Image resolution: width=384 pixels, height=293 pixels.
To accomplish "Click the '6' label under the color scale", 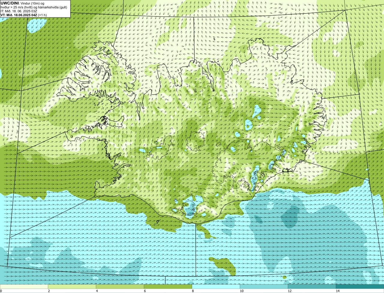I will point(145,291).
